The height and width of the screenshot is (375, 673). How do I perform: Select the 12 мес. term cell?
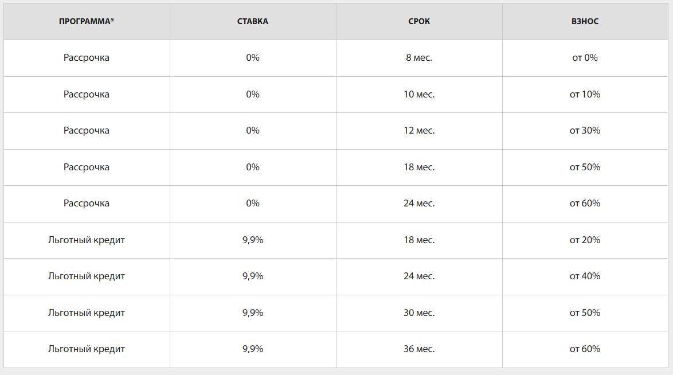point(419,131)
